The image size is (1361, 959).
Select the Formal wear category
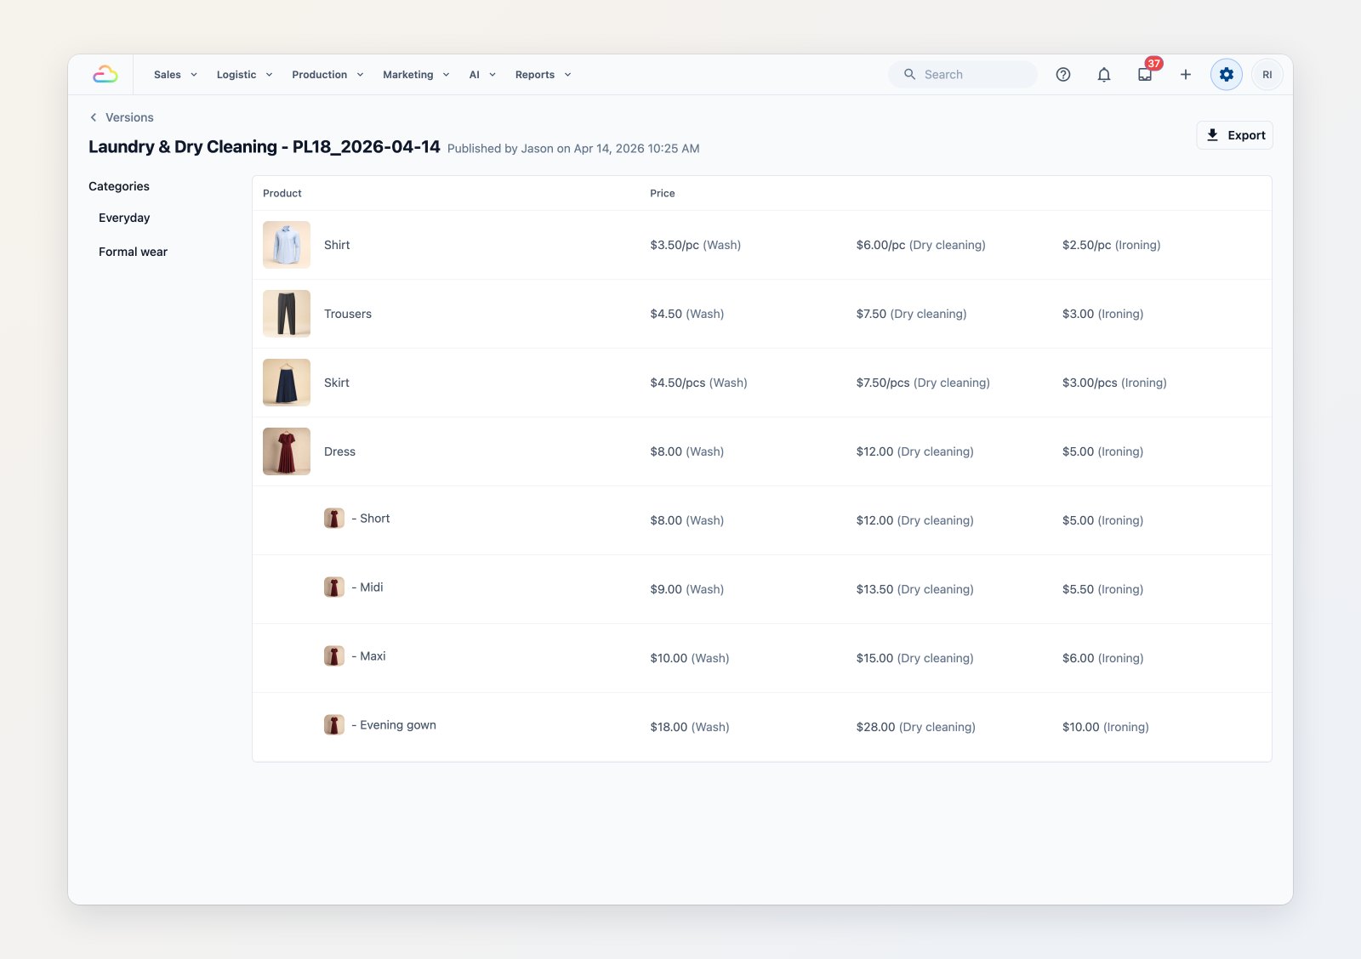[x=133, y=252]
